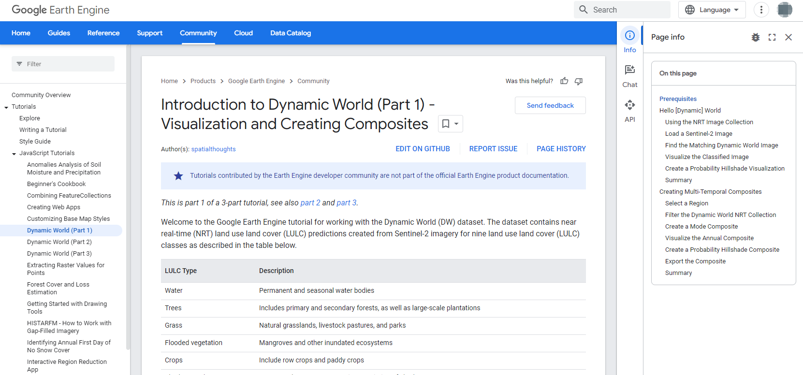
Task: Open the spatialthoughts author link
Action: tap(213, 149)
